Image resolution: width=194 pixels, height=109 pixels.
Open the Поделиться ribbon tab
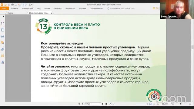(70, 8)
